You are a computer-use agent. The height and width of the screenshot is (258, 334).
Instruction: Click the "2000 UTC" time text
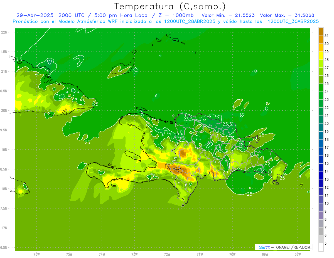pos(71,15)
